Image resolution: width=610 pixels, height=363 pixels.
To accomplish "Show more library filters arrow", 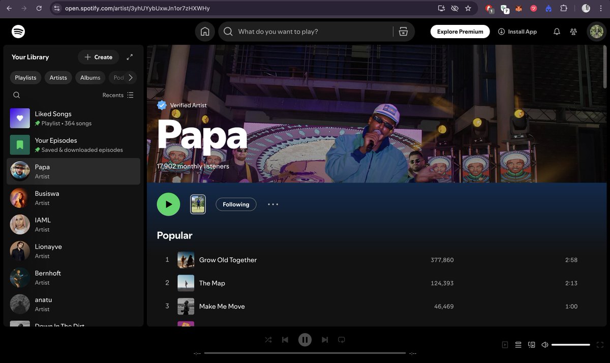I will tap(131, 77).
